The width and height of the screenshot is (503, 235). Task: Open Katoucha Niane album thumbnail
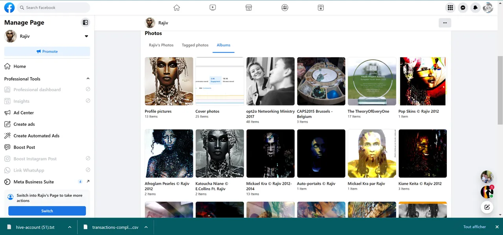click(x=220, y=154)
